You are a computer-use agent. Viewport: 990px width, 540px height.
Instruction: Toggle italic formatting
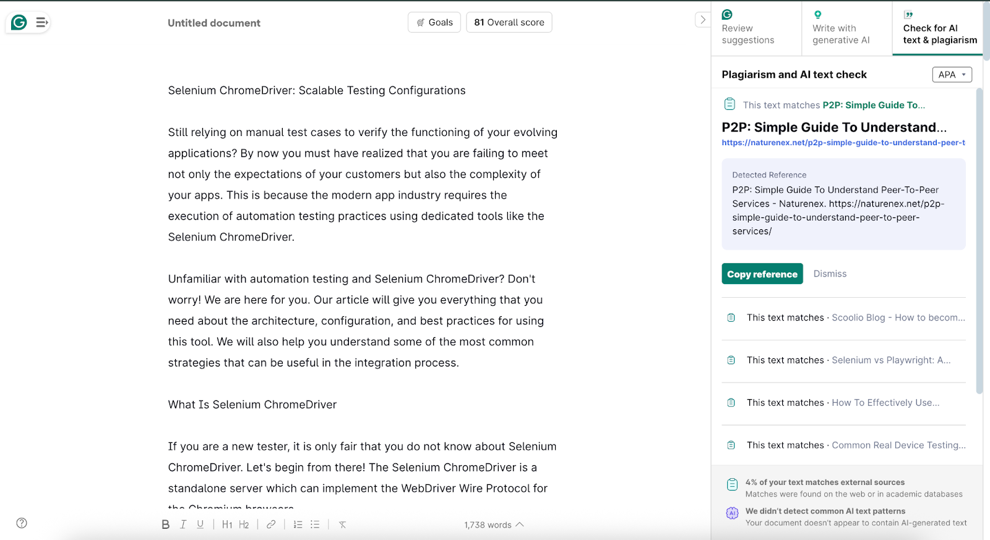[x=183, y=525]
